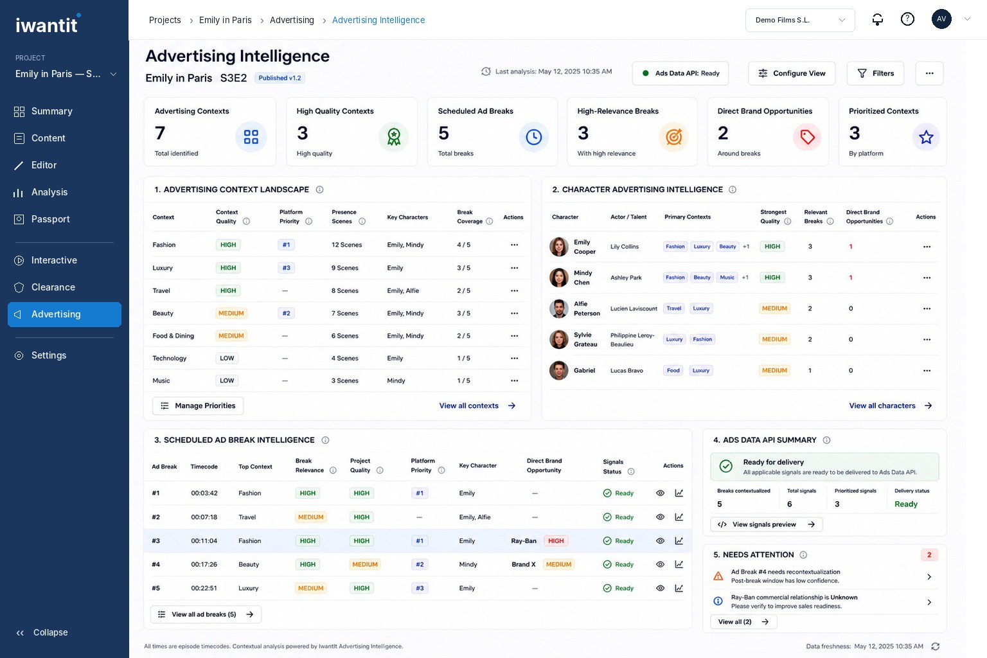Toggle eye visibility for ad break #2

pyautogui.click(x=660, y=517)
